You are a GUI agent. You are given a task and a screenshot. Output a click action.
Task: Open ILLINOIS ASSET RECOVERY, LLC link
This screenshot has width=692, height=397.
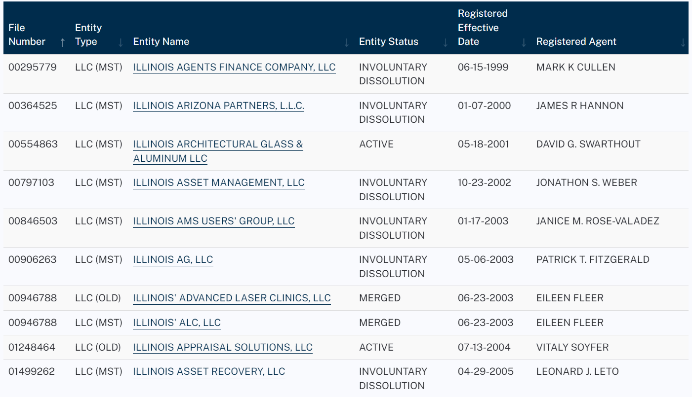[209, 372]
